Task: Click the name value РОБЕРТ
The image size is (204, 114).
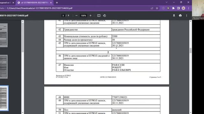Action: [117, 67]
